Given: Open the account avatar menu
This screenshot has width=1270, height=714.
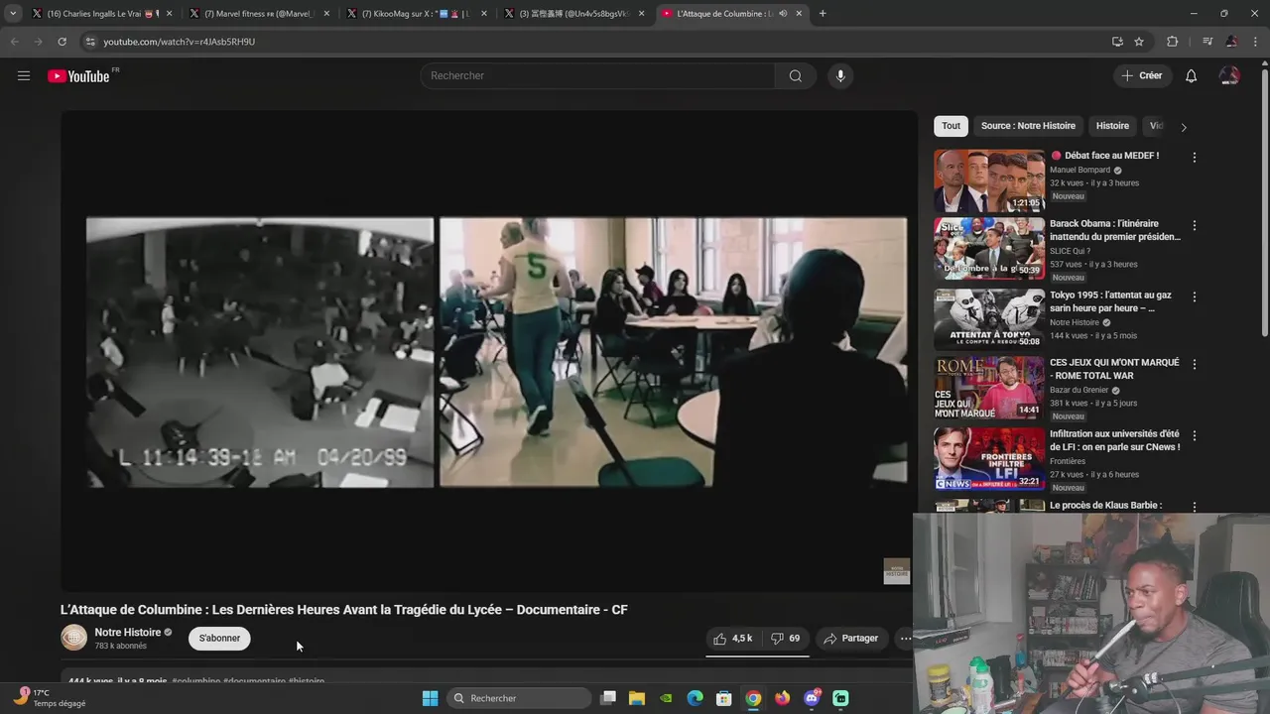Looking at the screenshot, I should [1229, 76].
